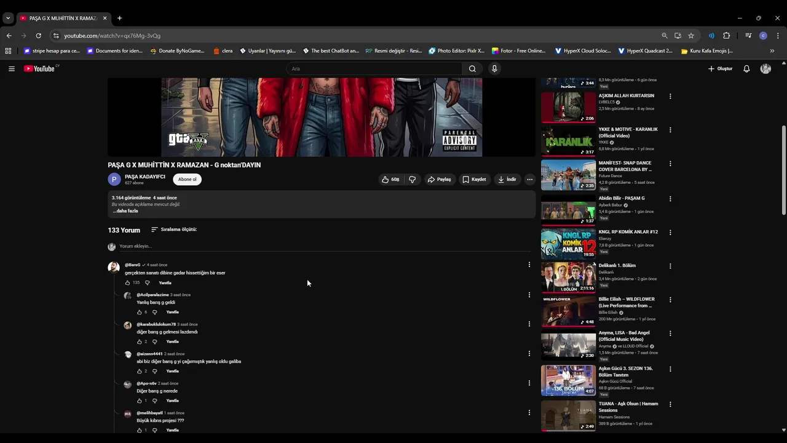The width and height of the screenshot is (787, 443).
Task: Open HyperX Cloud bookmark
Action: click(x=583, y=51)
